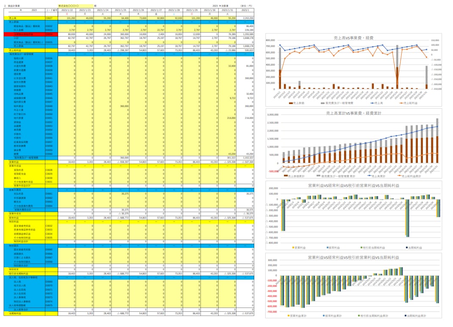Click the 売上総利益 orange line legend entry
The height and width of the screenshot is (327, 453).
[x=408, y=103]
